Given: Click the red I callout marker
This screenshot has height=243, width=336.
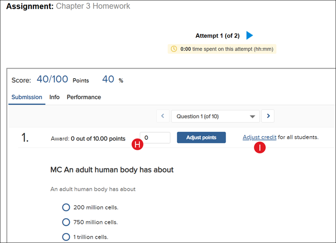Looking at the screenshot, I should 260,148.
